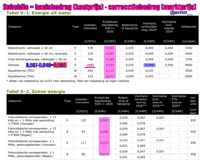Click the '>3*80A (Najaar)' zonnepanelen row label
The image size is (200, 160).
point(32,132)
